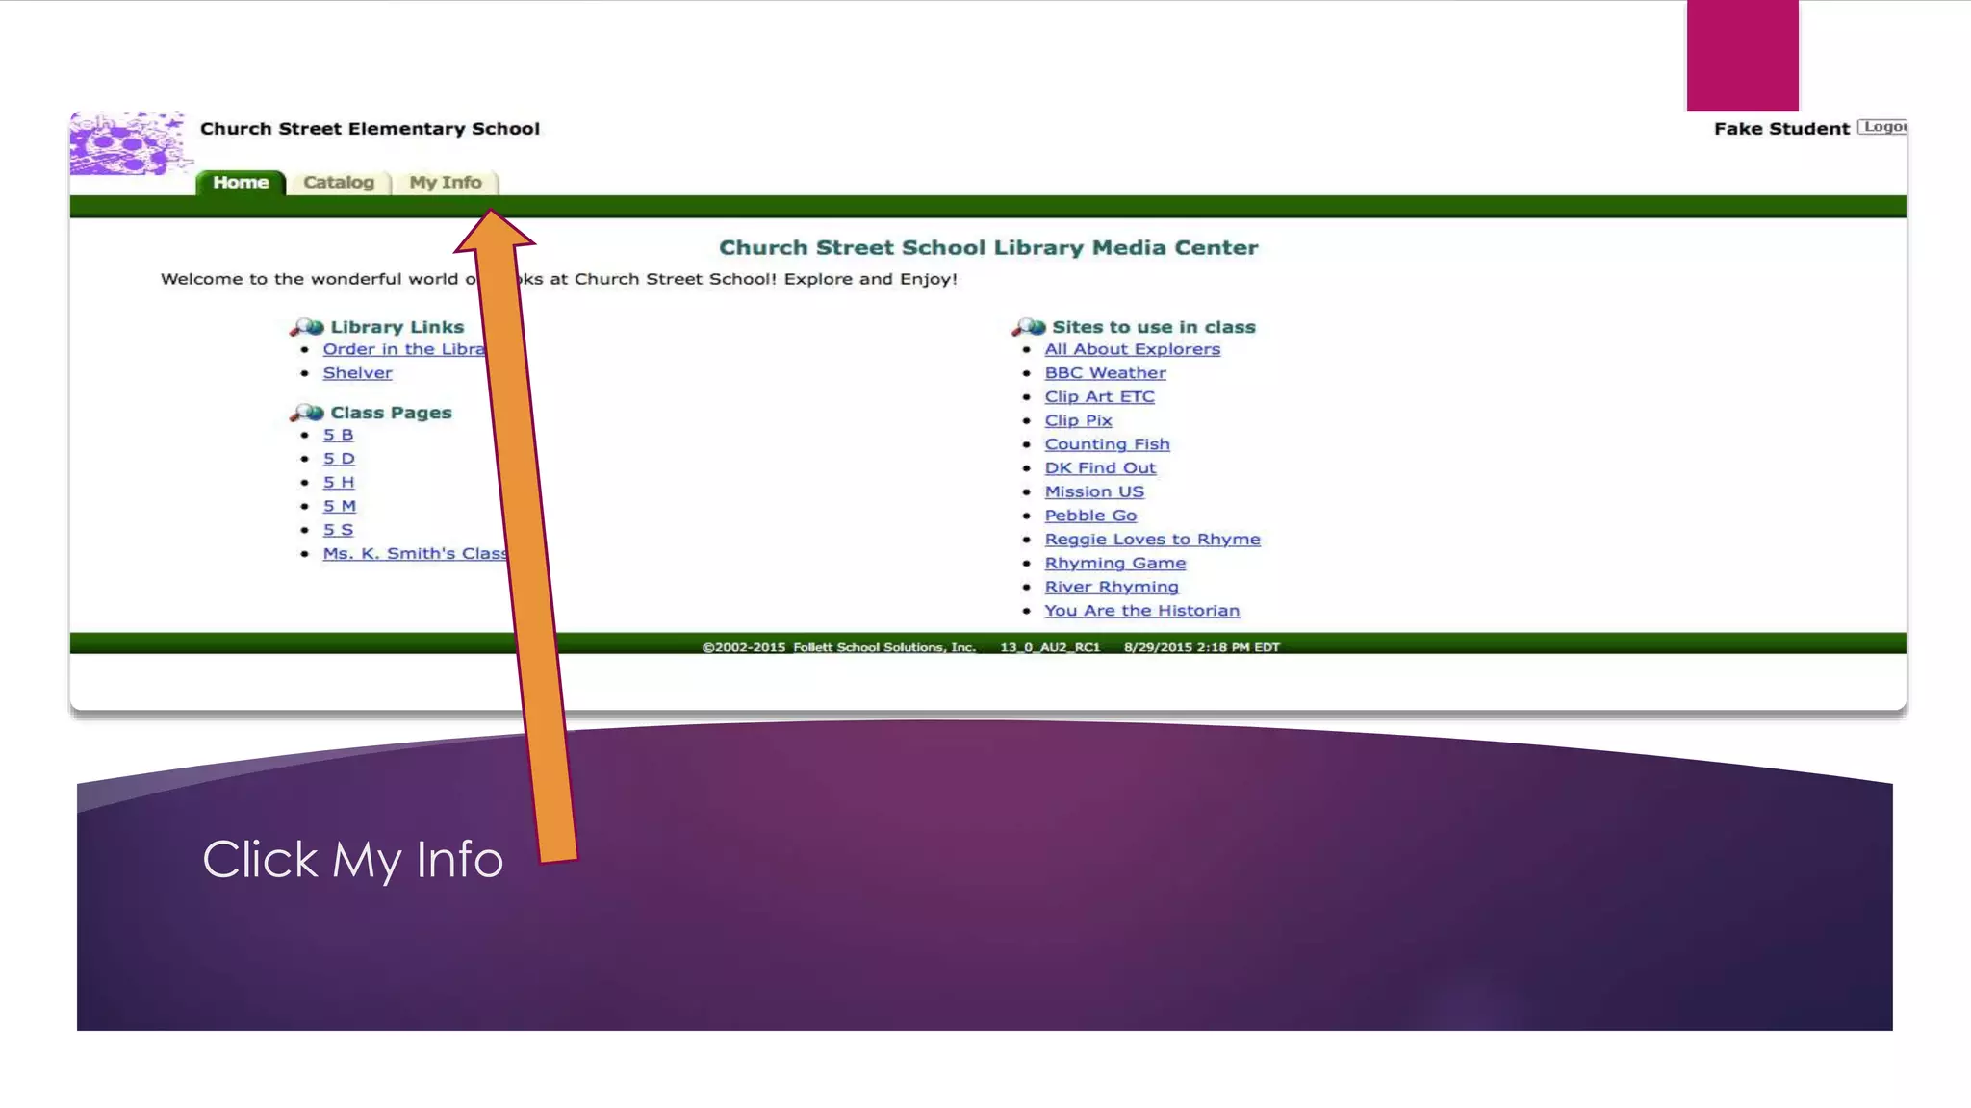The height and width of the screenshot is (1108, 1971).
Task: Open You Are the Historian link
Action: 1142,611
